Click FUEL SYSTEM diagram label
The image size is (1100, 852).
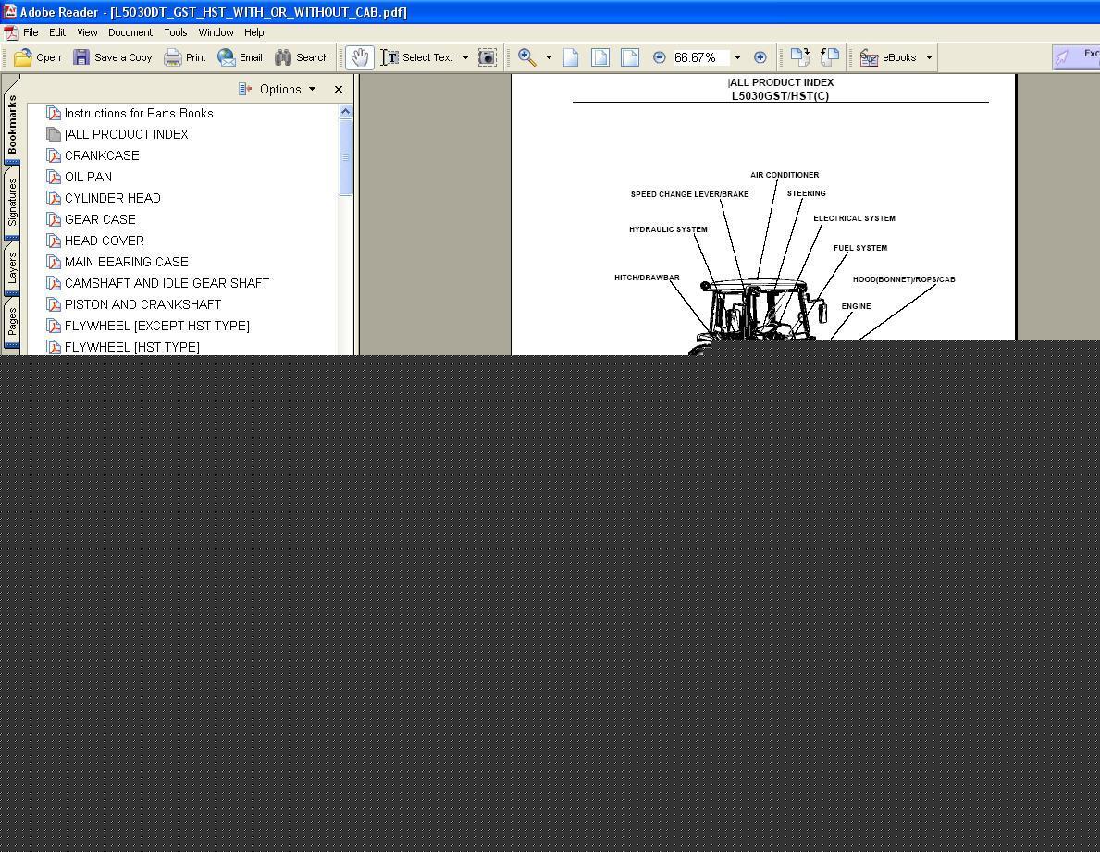pyautogui.click(x=860, y=248)
